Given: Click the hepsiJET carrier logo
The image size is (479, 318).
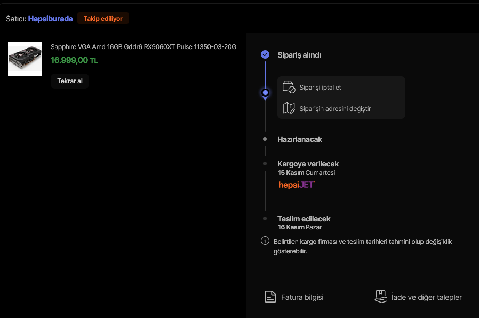Looking at the screenshot, I should pyautogui.click(x=297, y=185).
